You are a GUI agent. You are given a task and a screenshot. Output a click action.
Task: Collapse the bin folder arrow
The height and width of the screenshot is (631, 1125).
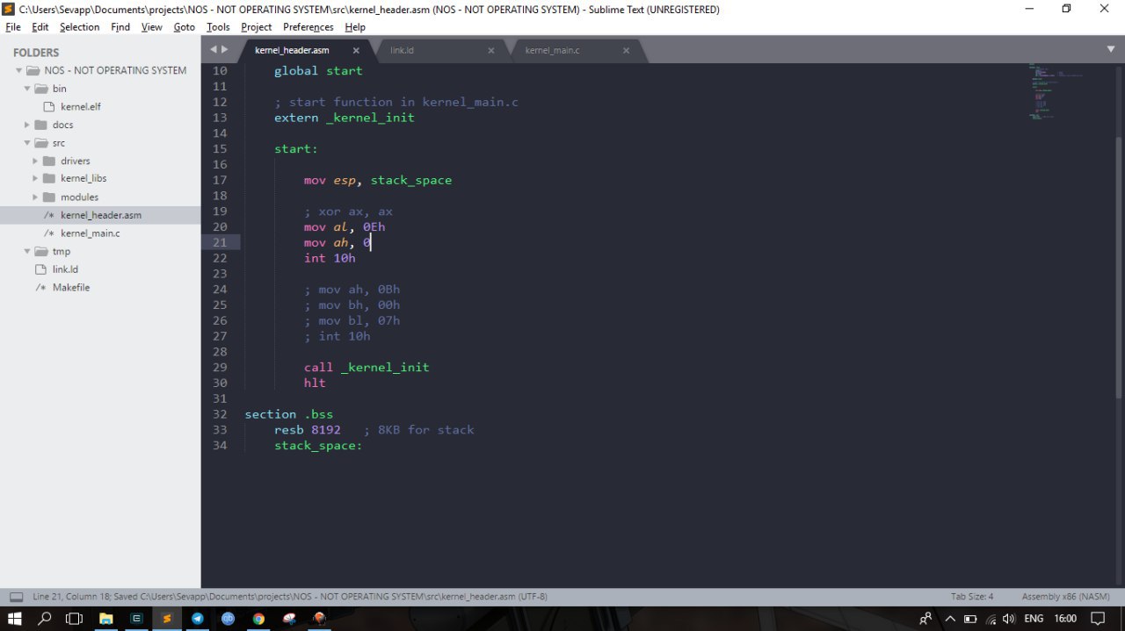coord(27,89)
